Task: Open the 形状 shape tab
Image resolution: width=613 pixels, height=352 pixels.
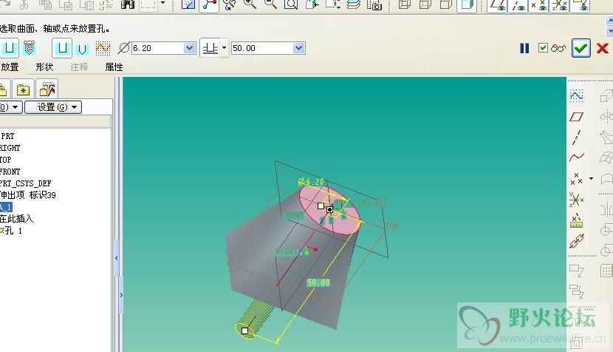Action: click(44, 67)
